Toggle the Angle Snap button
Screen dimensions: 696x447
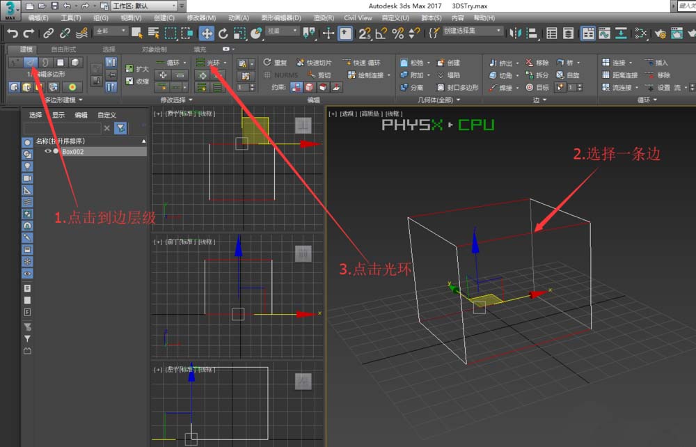381,33
